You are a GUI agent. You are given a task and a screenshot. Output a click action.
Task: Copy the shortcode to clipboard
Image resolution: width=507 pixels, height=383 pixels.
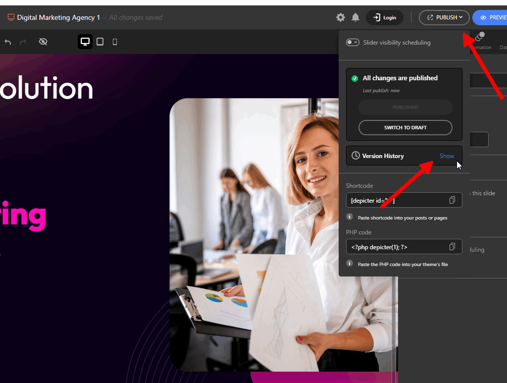tap(452, 200)
